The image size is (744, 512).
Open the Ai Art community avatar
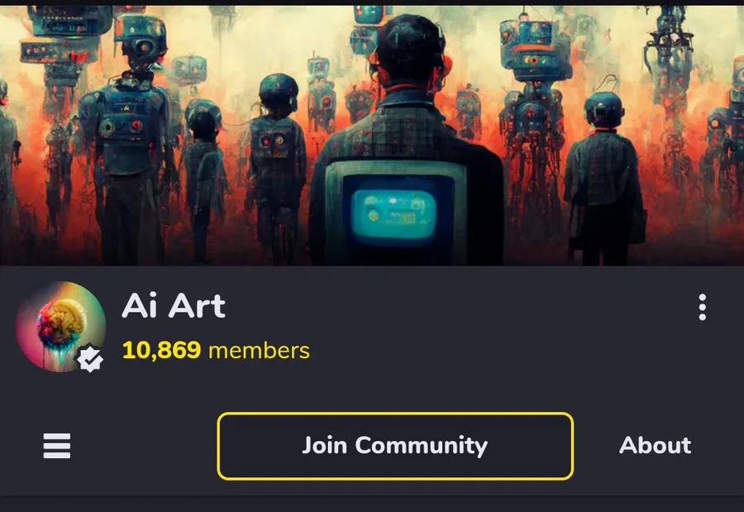click(x=60, y=327)
